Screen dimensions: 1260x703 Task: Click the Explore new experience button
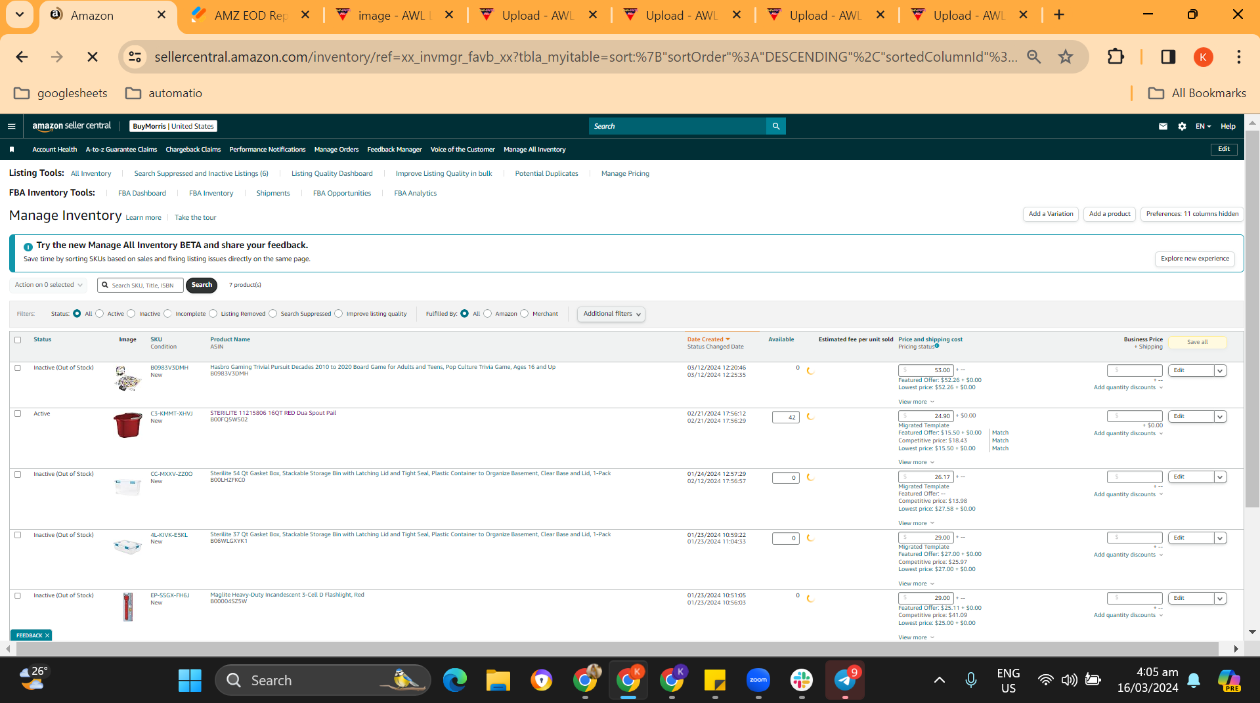pos(1195,259)
